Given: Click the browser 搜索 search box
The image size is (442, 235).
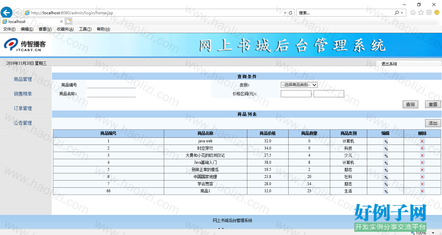Looking at the screenshot, I should (x=344, y=13).
